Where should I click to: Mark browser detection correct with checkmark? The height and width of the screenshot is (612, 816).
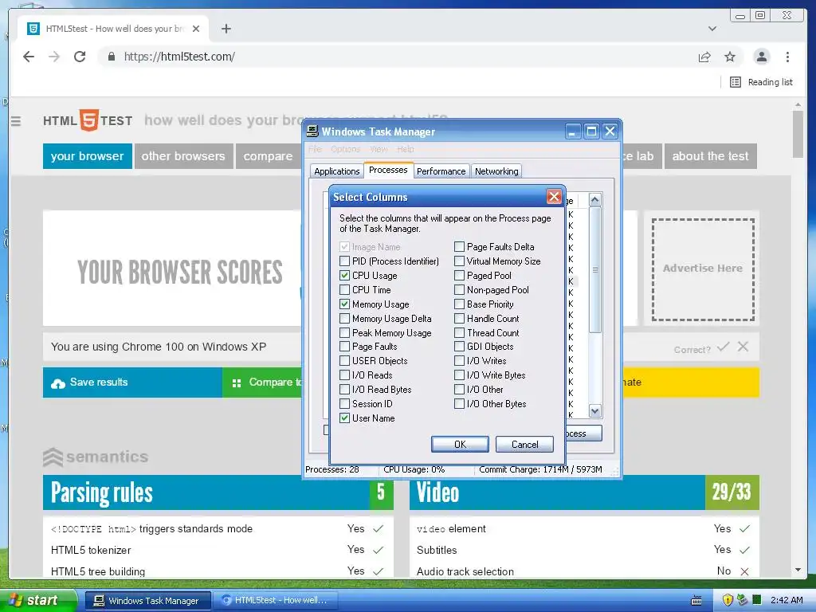[723, 347]
